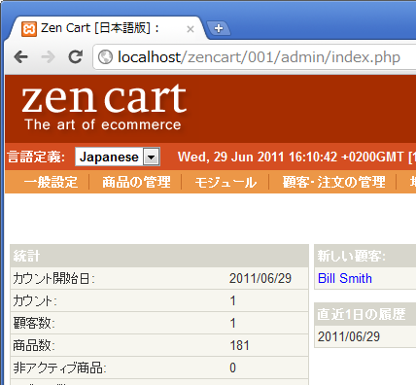Click the 言語定義 label
The width and height of the screenshot is (416, 385).
click(x=36, y=157)
